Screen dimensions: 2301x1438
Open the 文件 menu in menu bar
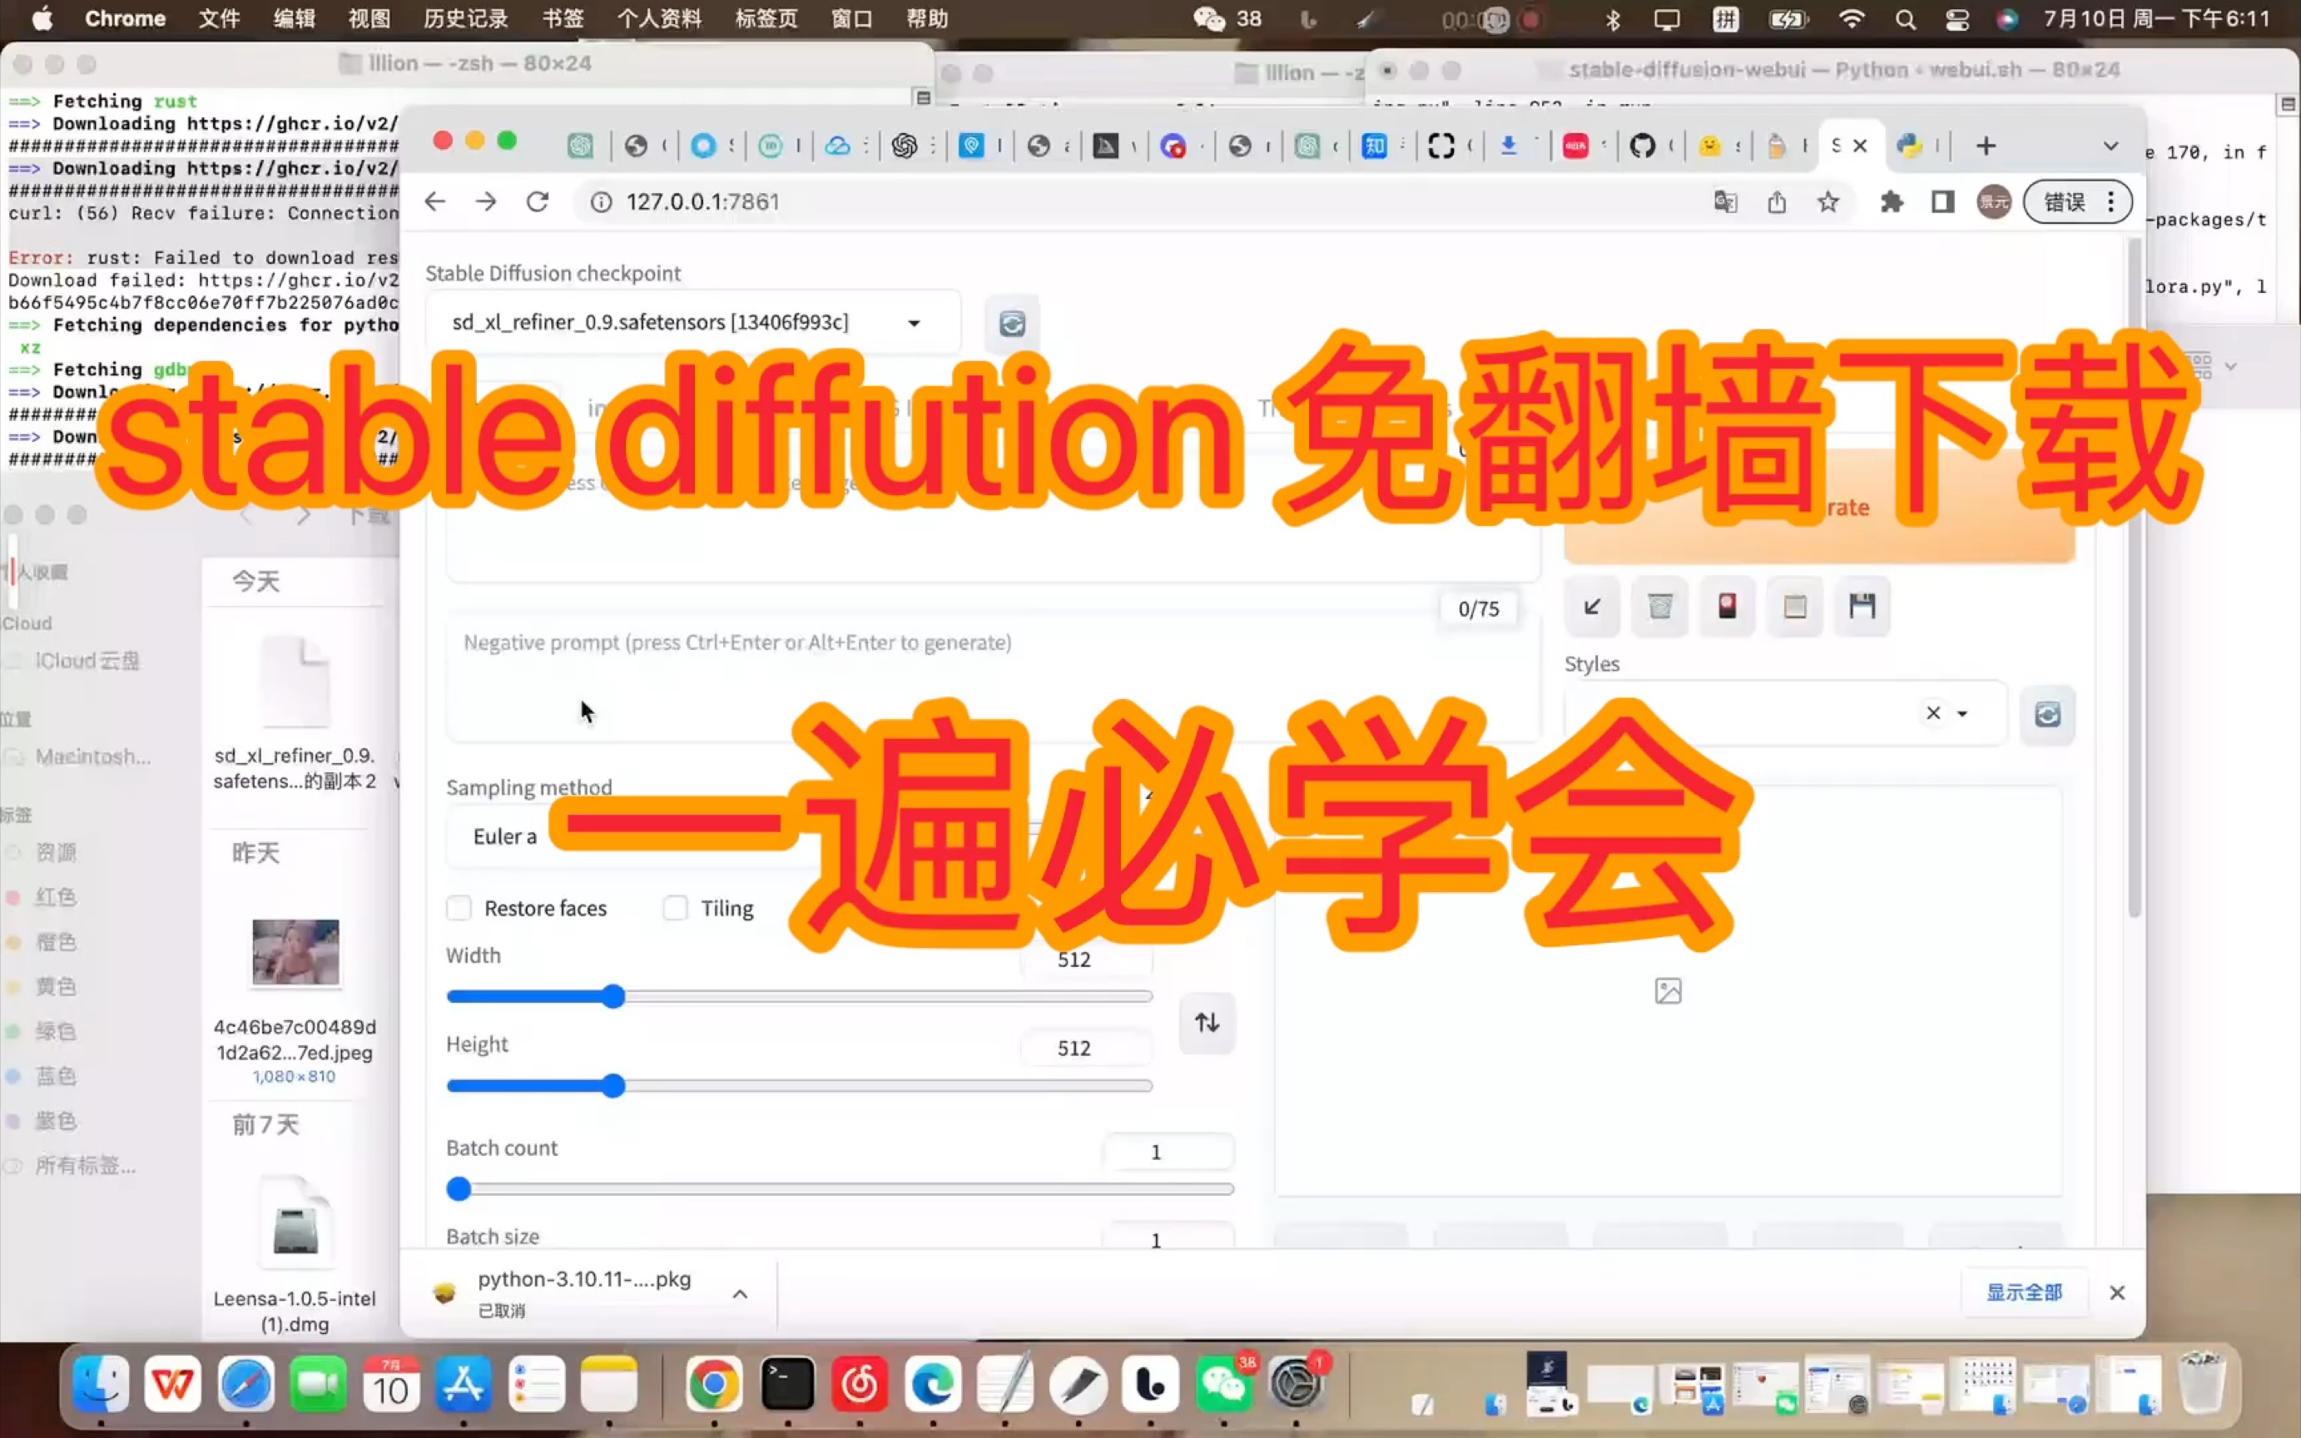[x=219, y=19]
